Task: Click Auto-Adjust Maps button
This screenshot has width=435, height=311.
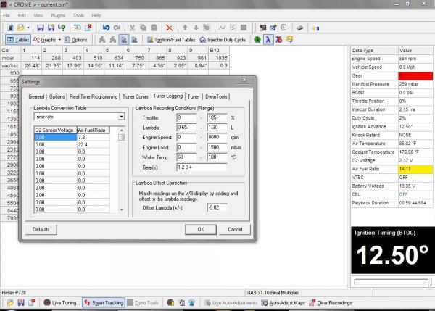Action: point(283,303)
